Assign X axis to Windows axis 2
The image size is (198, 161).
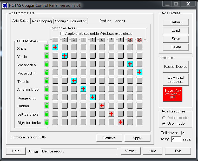64,47
